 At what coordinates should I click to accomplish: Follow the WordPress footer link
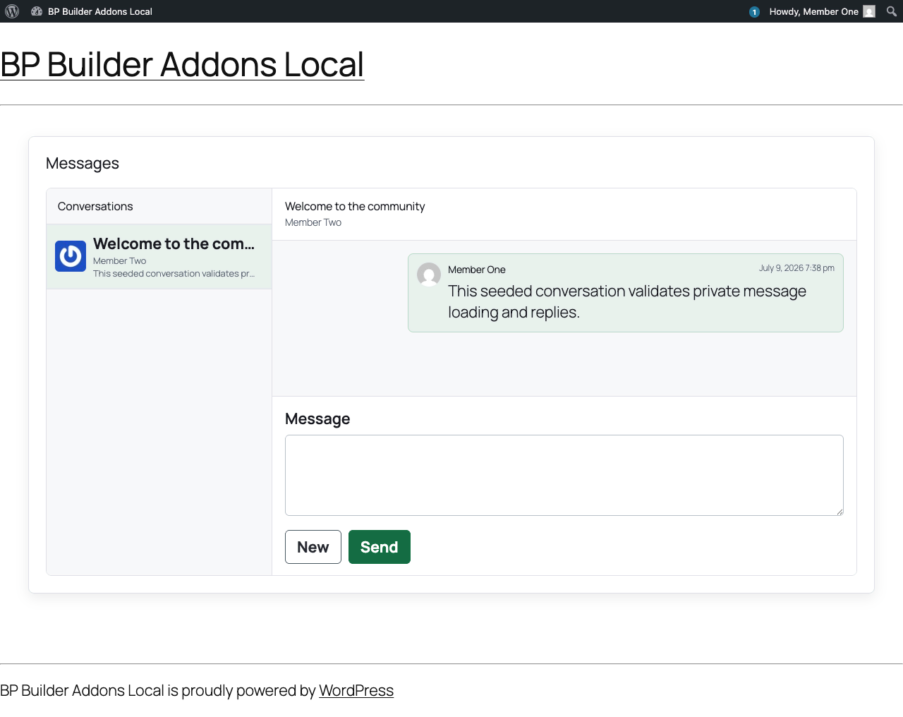[x=356, y=690]
